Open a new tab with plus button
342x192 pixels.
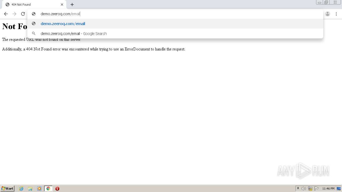(x=72, y=5)
